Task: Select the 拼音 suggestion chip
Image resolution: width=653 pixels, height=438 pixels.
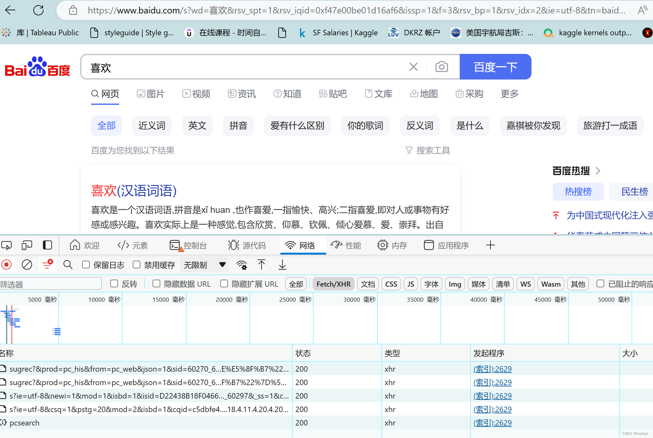Action: point(238,125)
